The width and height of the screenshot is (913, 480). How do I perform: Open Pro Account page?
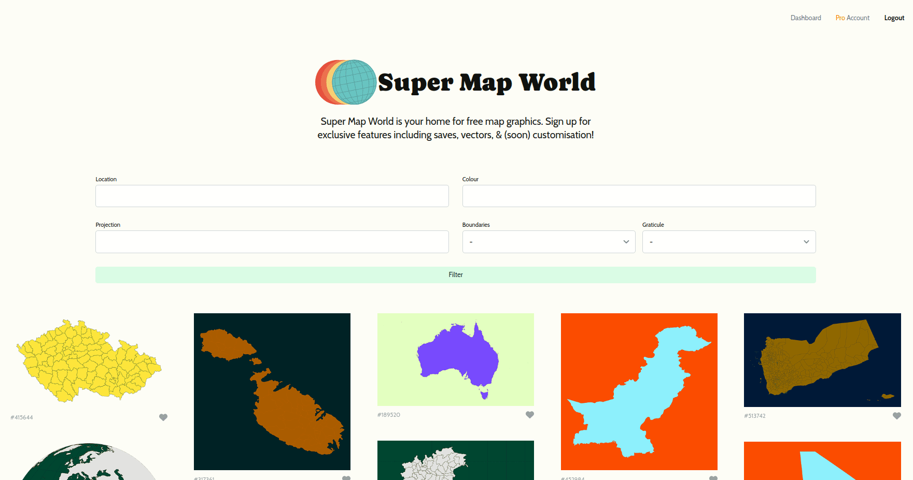(852, 18)
